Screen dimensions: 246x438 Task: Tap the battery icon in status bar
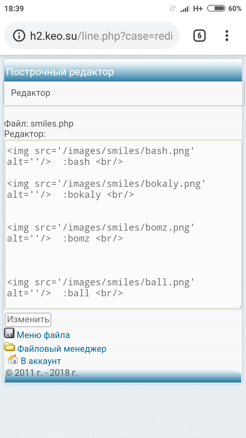[x=216, y=9]
